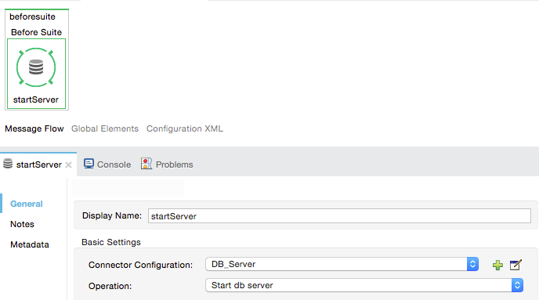Image resolution: width=539 pixels, height=300 pixels.
Task: Open the Notes section
Action: [x=23, y=224]
